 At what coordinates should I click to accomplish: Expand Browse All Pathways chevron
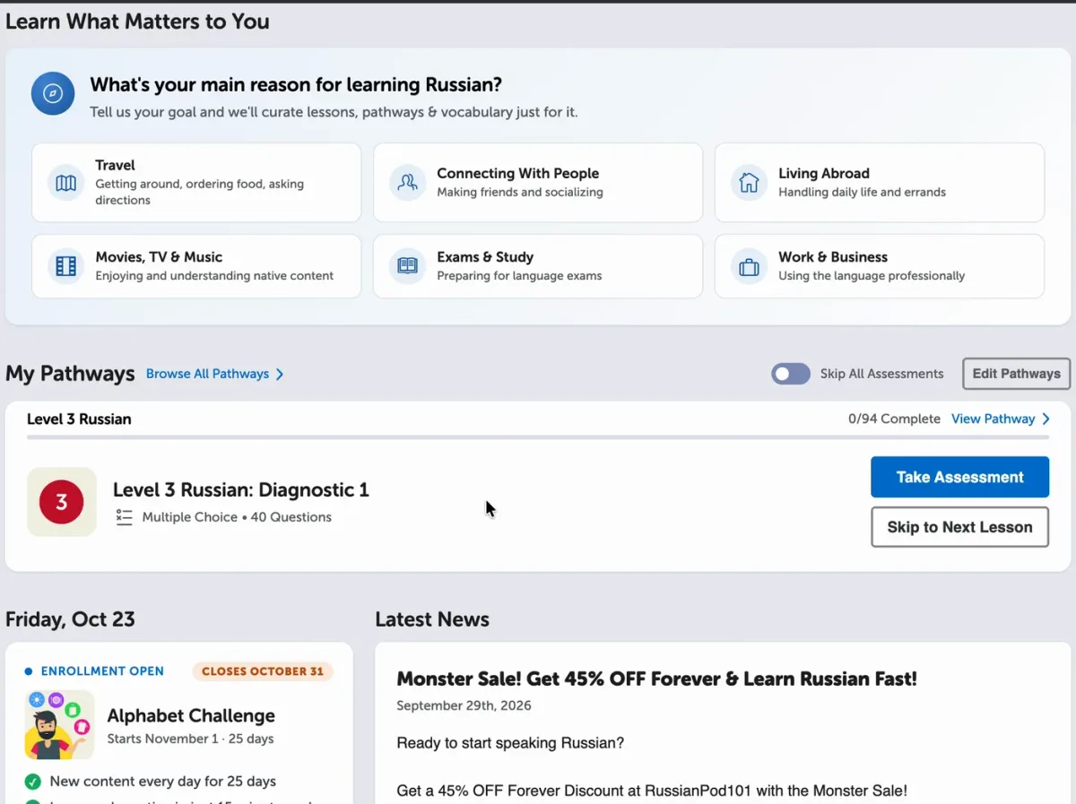[280, 374]
